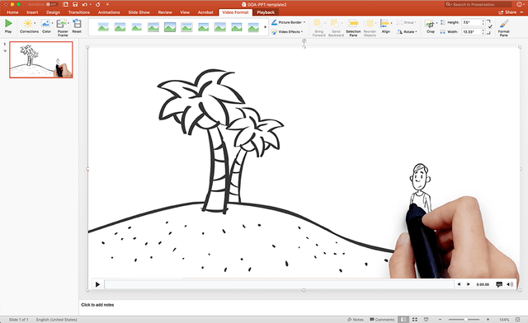This screenshot has width=528, height=323.
Task: Click the video seek progress bar
Action: click(x=279, y=284)
